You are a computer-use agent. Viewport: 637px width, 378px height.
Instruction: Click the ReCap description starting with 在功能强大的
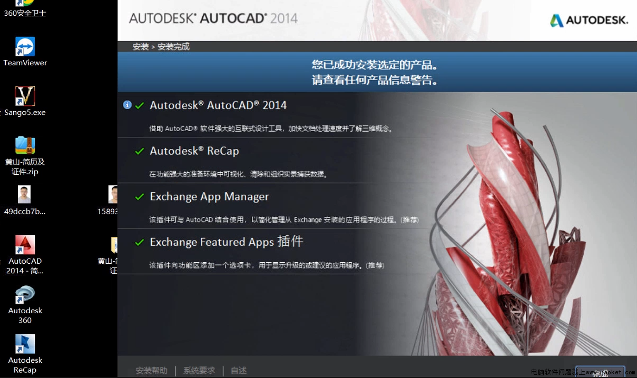point(238,174)
